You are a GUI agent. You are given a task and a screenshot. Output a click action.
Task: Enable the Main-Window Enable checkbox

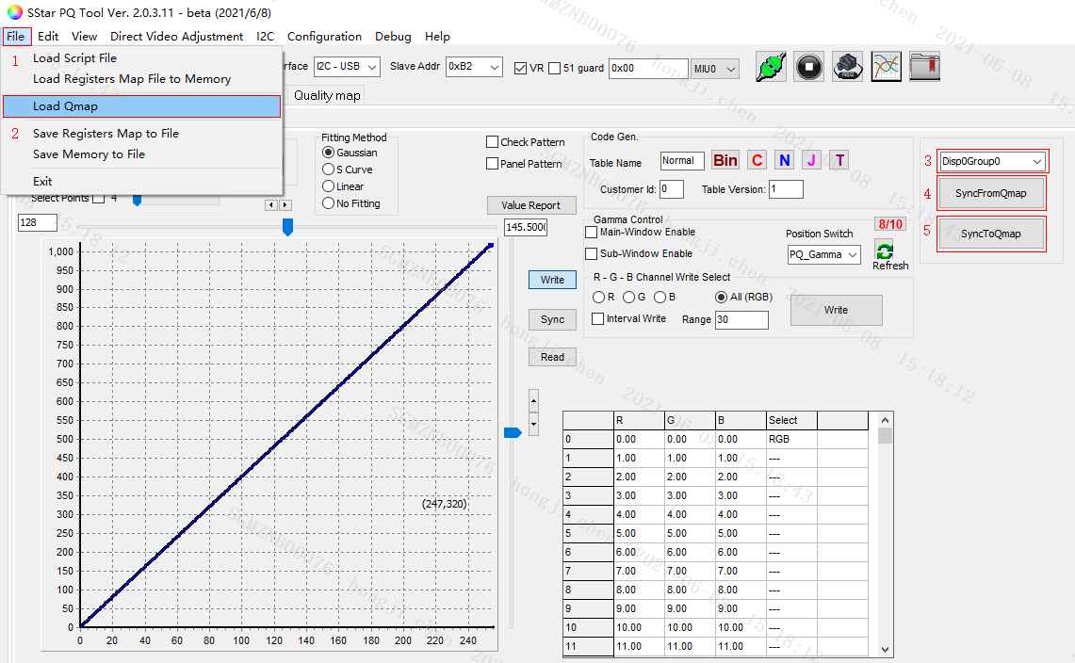(x=592, y=232)
